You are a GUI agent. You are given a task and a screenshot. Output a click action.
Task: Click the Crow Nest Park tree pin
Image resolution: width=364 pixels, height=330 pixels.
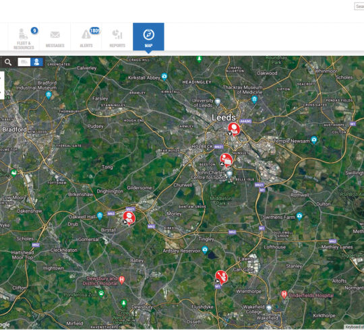click(124, 303)
